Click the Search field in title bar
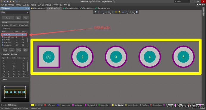 pyautogui.click(x=182, y=1)
